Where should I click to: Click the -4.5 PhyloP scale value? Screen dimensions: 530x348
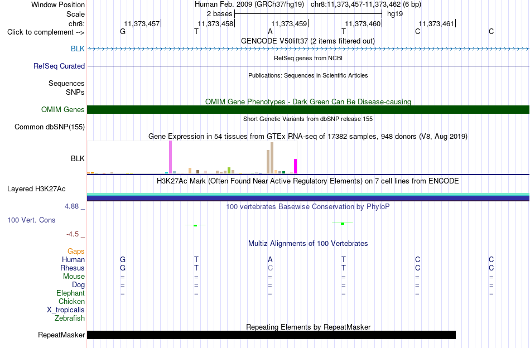(73, 234)
